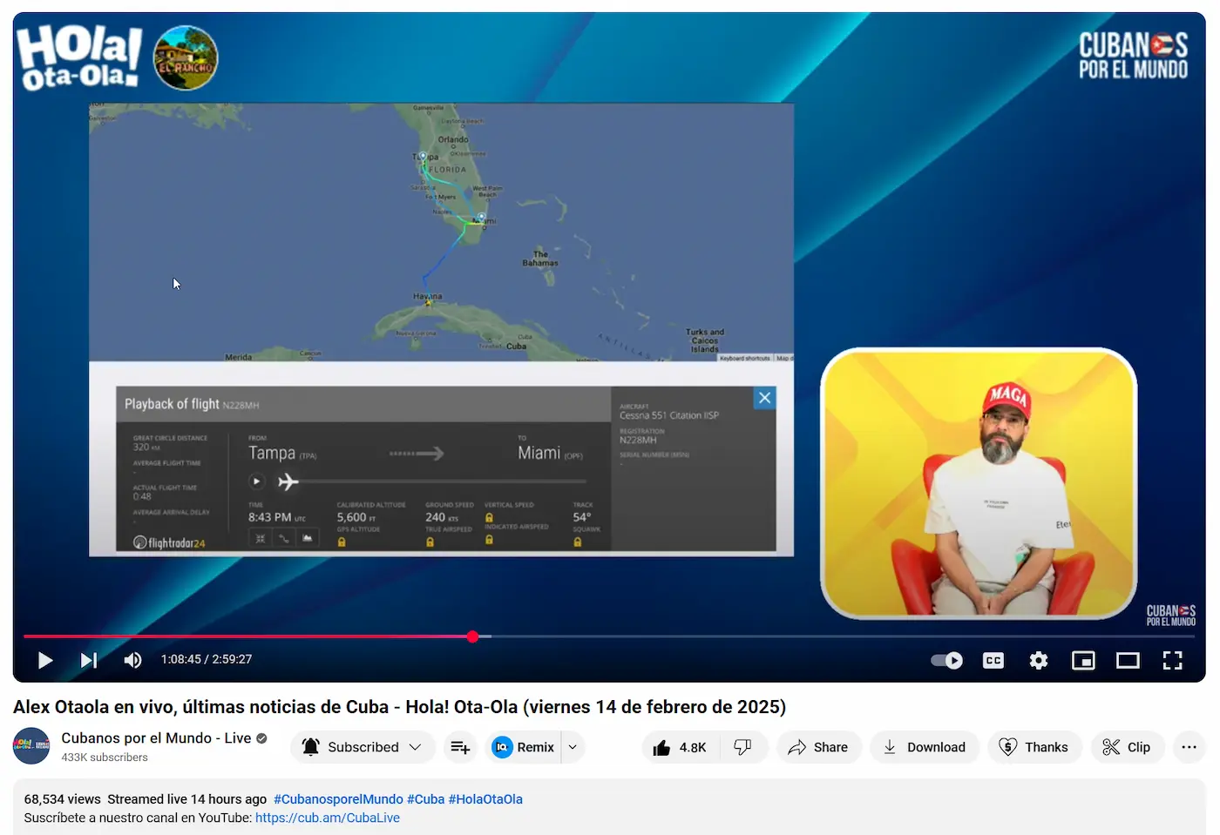Open Cubanos por el Mundo - Live channel name
Viewport: 1220px width, 835px height.
pyautogui.click(x=156, y=737)
